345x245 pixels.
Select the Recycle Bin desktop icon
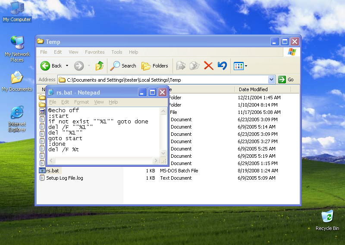click(x=327, y=220)
